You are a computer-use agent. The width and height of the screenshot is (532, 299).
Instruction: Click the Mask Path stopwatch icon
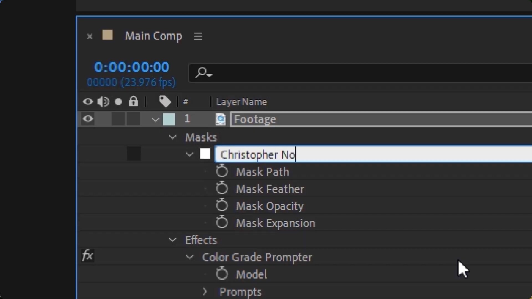tap(222, 171)
